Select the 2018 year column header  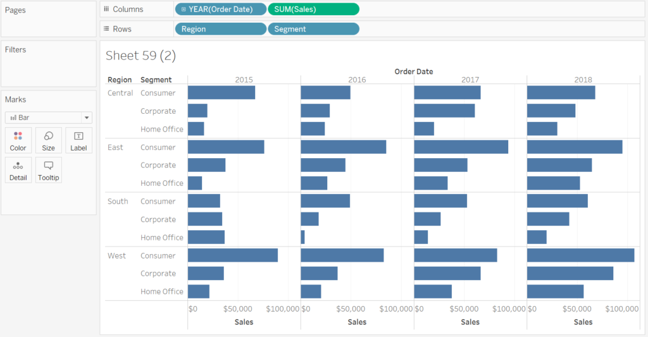pos(583,80)
